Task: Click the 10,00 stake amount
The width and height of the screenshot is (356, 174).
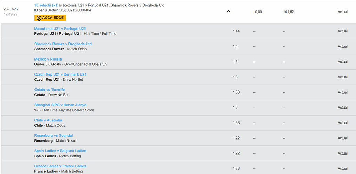Action: click(x=258, y=12)
